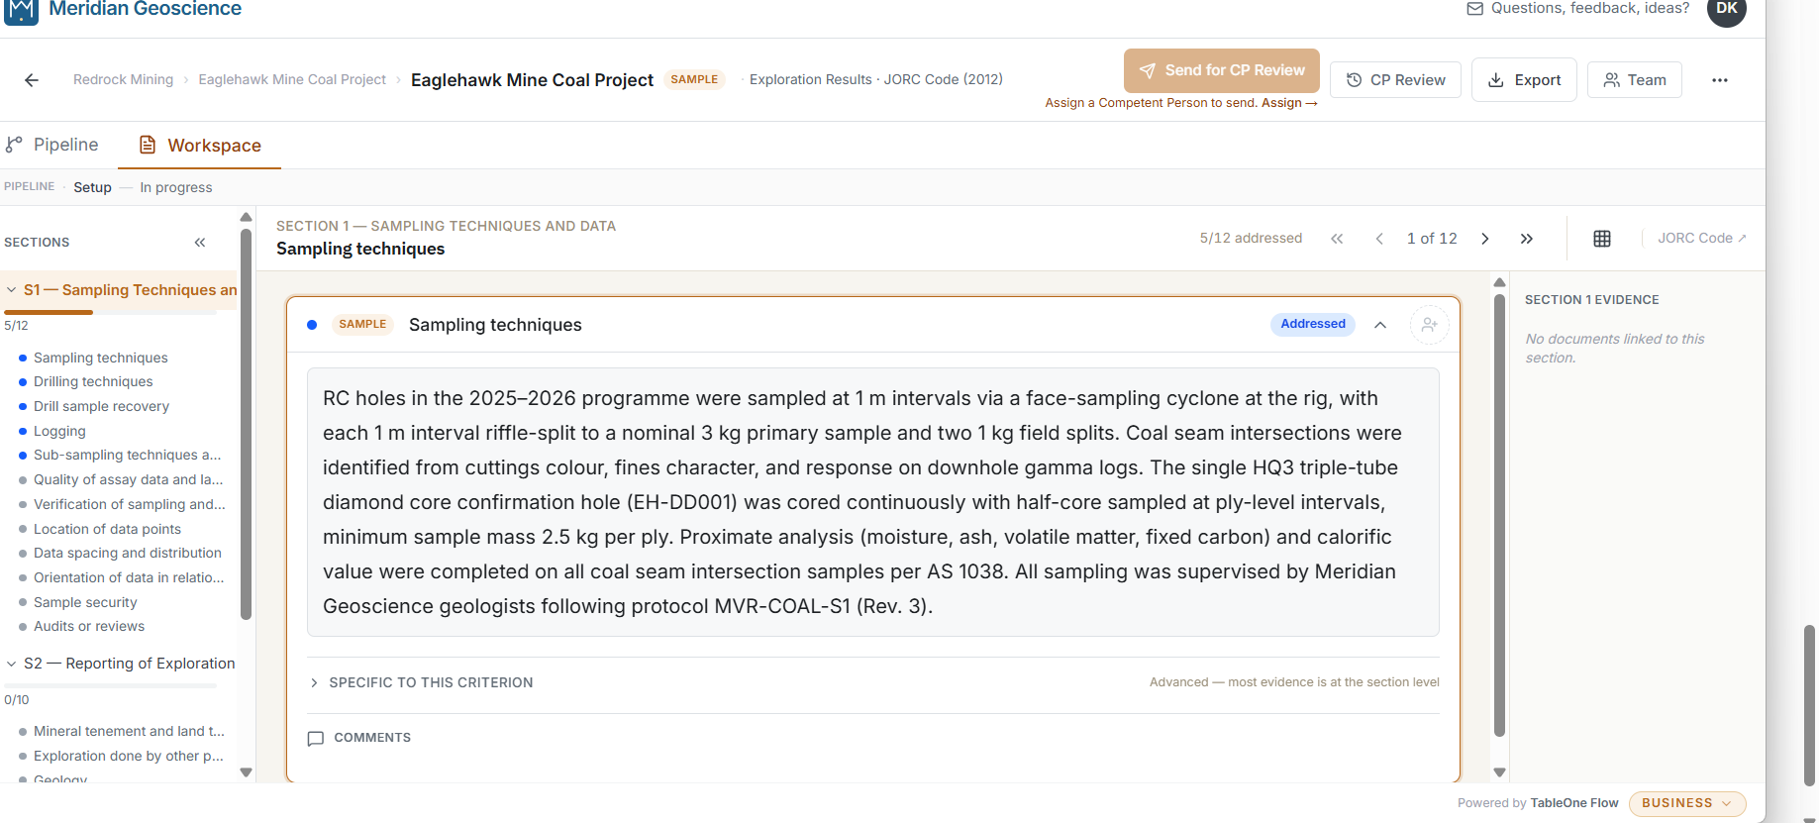The image size is (1819, 823).
Task: Click the sidebar scrollbar down arrow
Action: (x=247, y=772)
